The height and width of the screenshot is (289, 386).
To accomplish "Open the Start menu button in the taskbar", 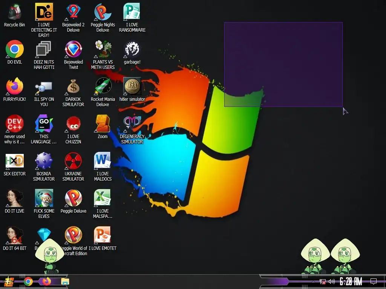I will click(x=9, y=281).
